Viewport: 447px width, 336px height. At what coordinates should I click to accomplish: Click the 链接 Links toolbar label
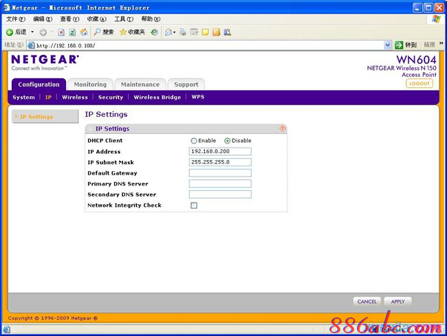pos(429,45)
